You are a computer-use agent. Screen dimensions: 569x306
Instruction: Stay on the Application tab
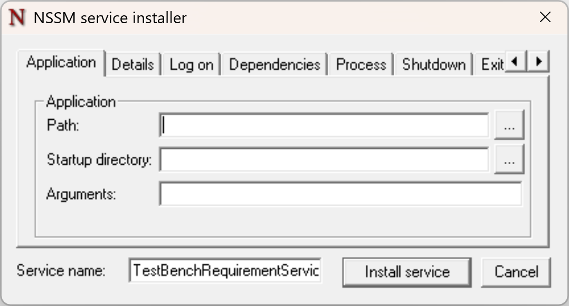(x=61, y=62)
